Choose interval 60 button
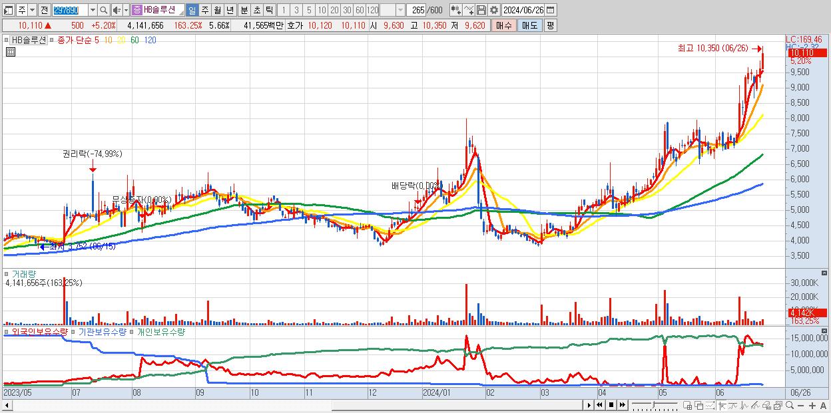The height and width of the screenshot is (413, 831). tap(360, 10)
